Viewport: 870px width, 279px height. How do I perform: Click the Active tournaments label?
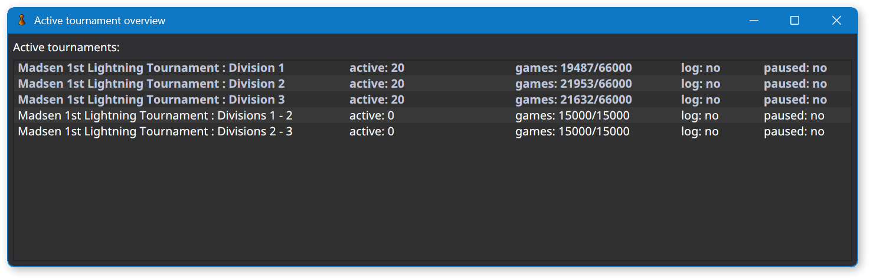coord(66,47)
